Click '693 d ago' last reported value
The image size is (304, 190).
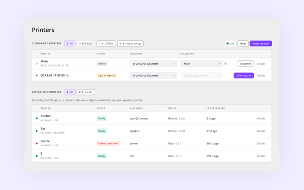click(x=212, y=156)
